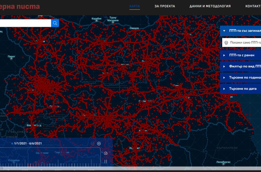Zoom out the timeline with minus icon

coord(92,144)
